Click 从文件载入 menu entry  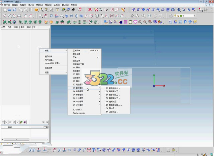(x=77, y=110)
